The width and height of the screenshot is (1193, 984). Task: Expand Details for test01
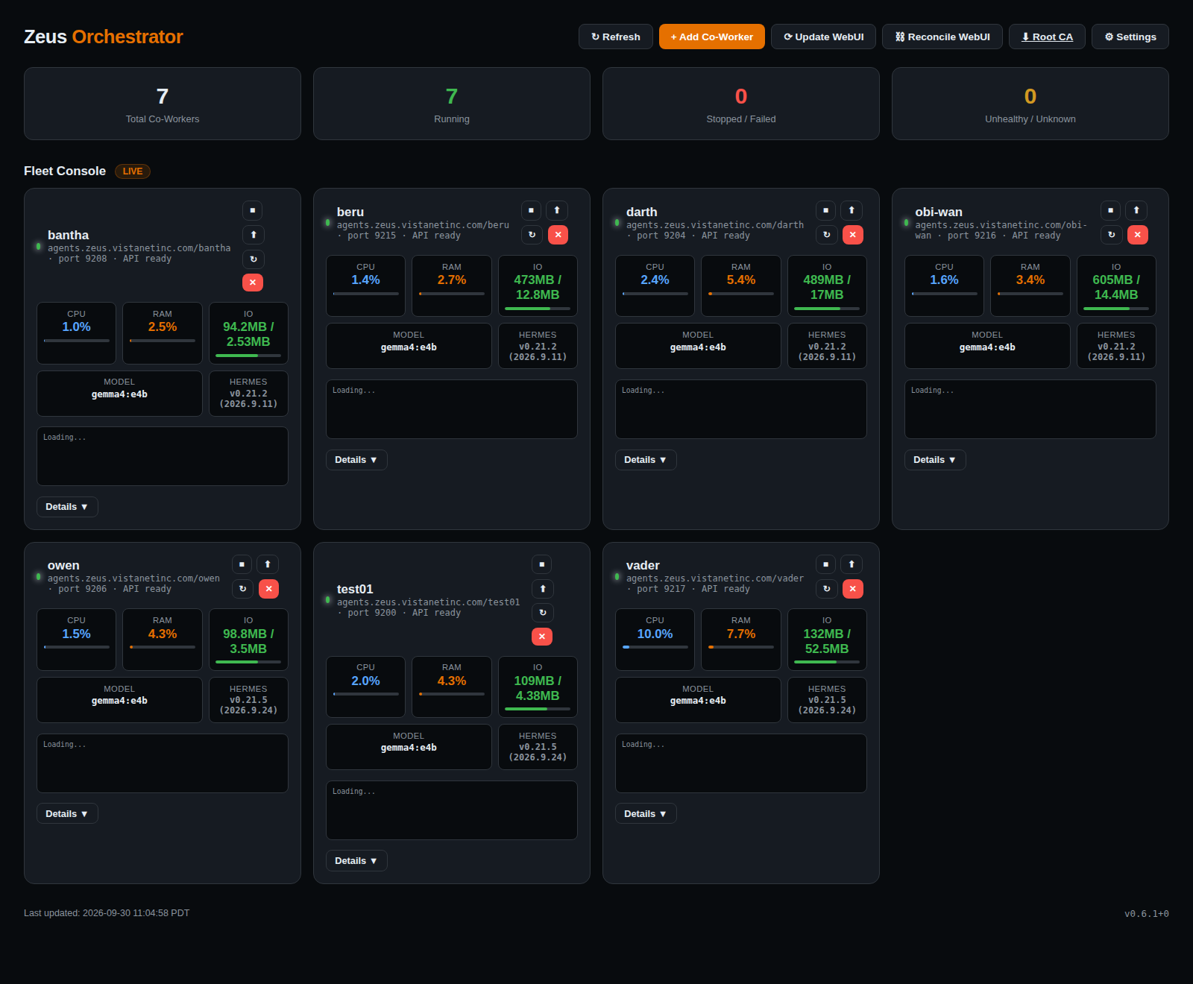click(x=356, y=861)
